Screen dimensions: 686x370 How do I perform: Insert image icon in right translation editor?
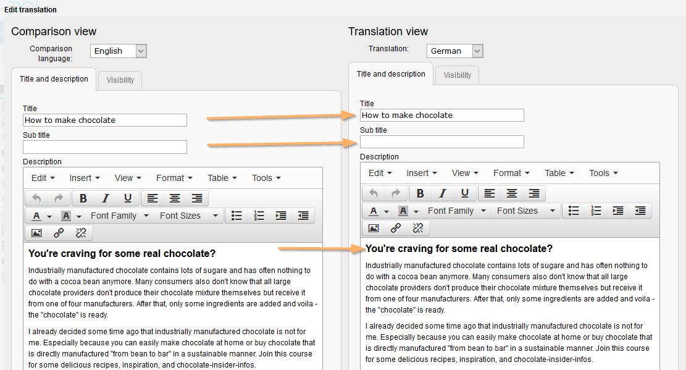click(x=374, y=228)
